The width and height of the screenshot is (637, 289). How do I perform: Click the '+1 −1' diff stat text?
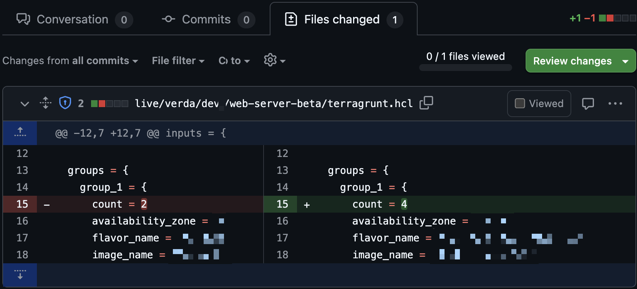(x=582, y=18)
